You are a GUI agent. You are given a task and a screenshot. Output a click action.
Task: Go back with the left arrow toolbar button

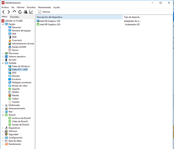pyautogui.click(x=3, y=12)
